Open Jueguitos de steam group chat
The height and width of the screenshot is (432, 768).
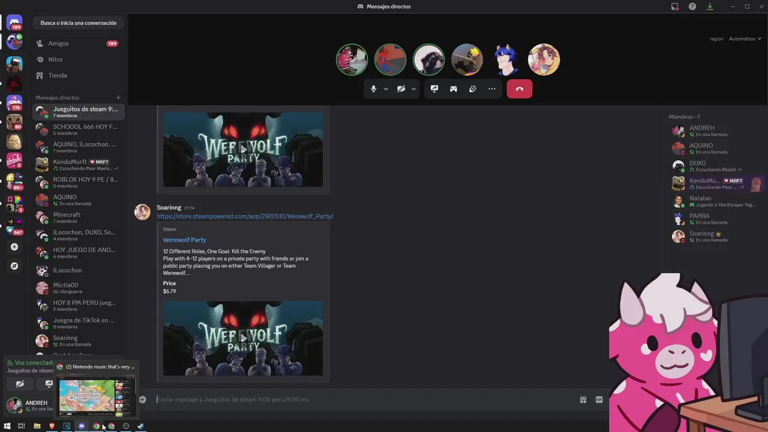tap(79, 112)
